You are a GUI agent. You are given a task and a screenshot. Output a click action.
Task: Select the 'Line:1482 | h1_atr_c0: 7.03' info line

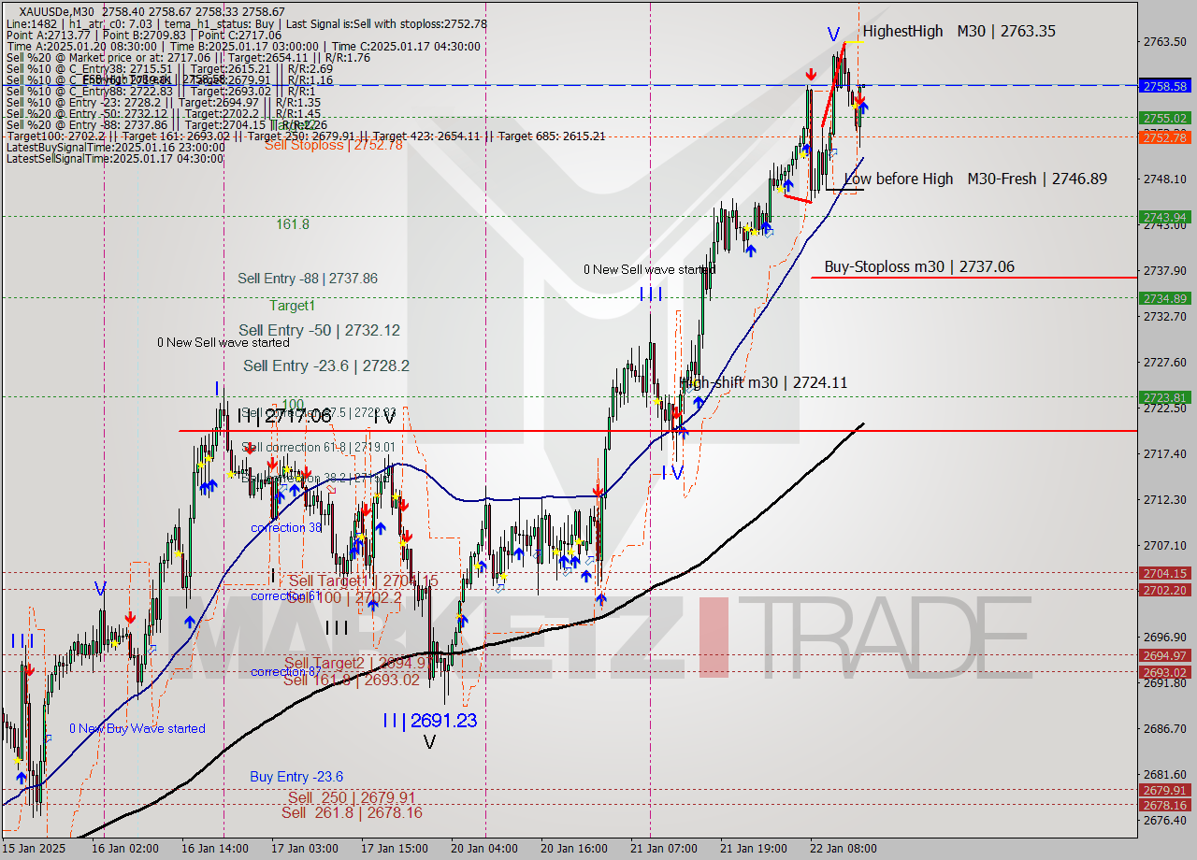point(247,23)
